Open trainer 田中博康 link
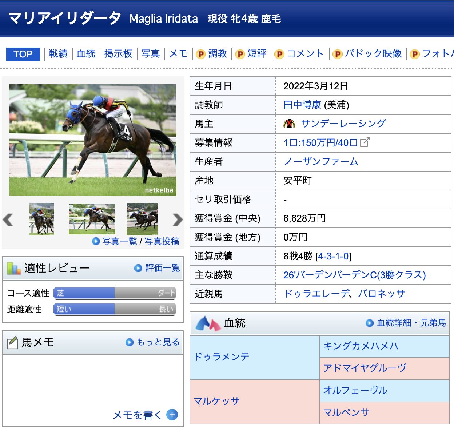The height and width of the screenshot is (431, 454). click(302, 105)
